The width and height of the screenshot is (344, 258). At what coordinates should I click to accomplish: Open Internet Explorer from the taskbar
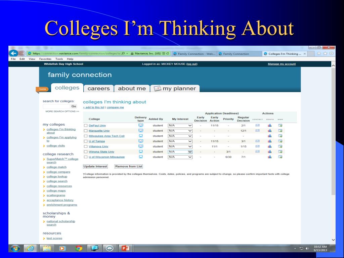click(30, 248)
